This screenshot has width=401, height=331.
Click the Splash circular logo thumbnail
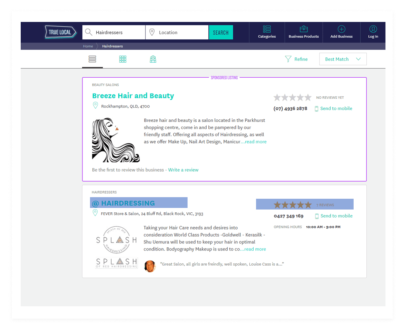pyautogui.click(x=116, y=240)
